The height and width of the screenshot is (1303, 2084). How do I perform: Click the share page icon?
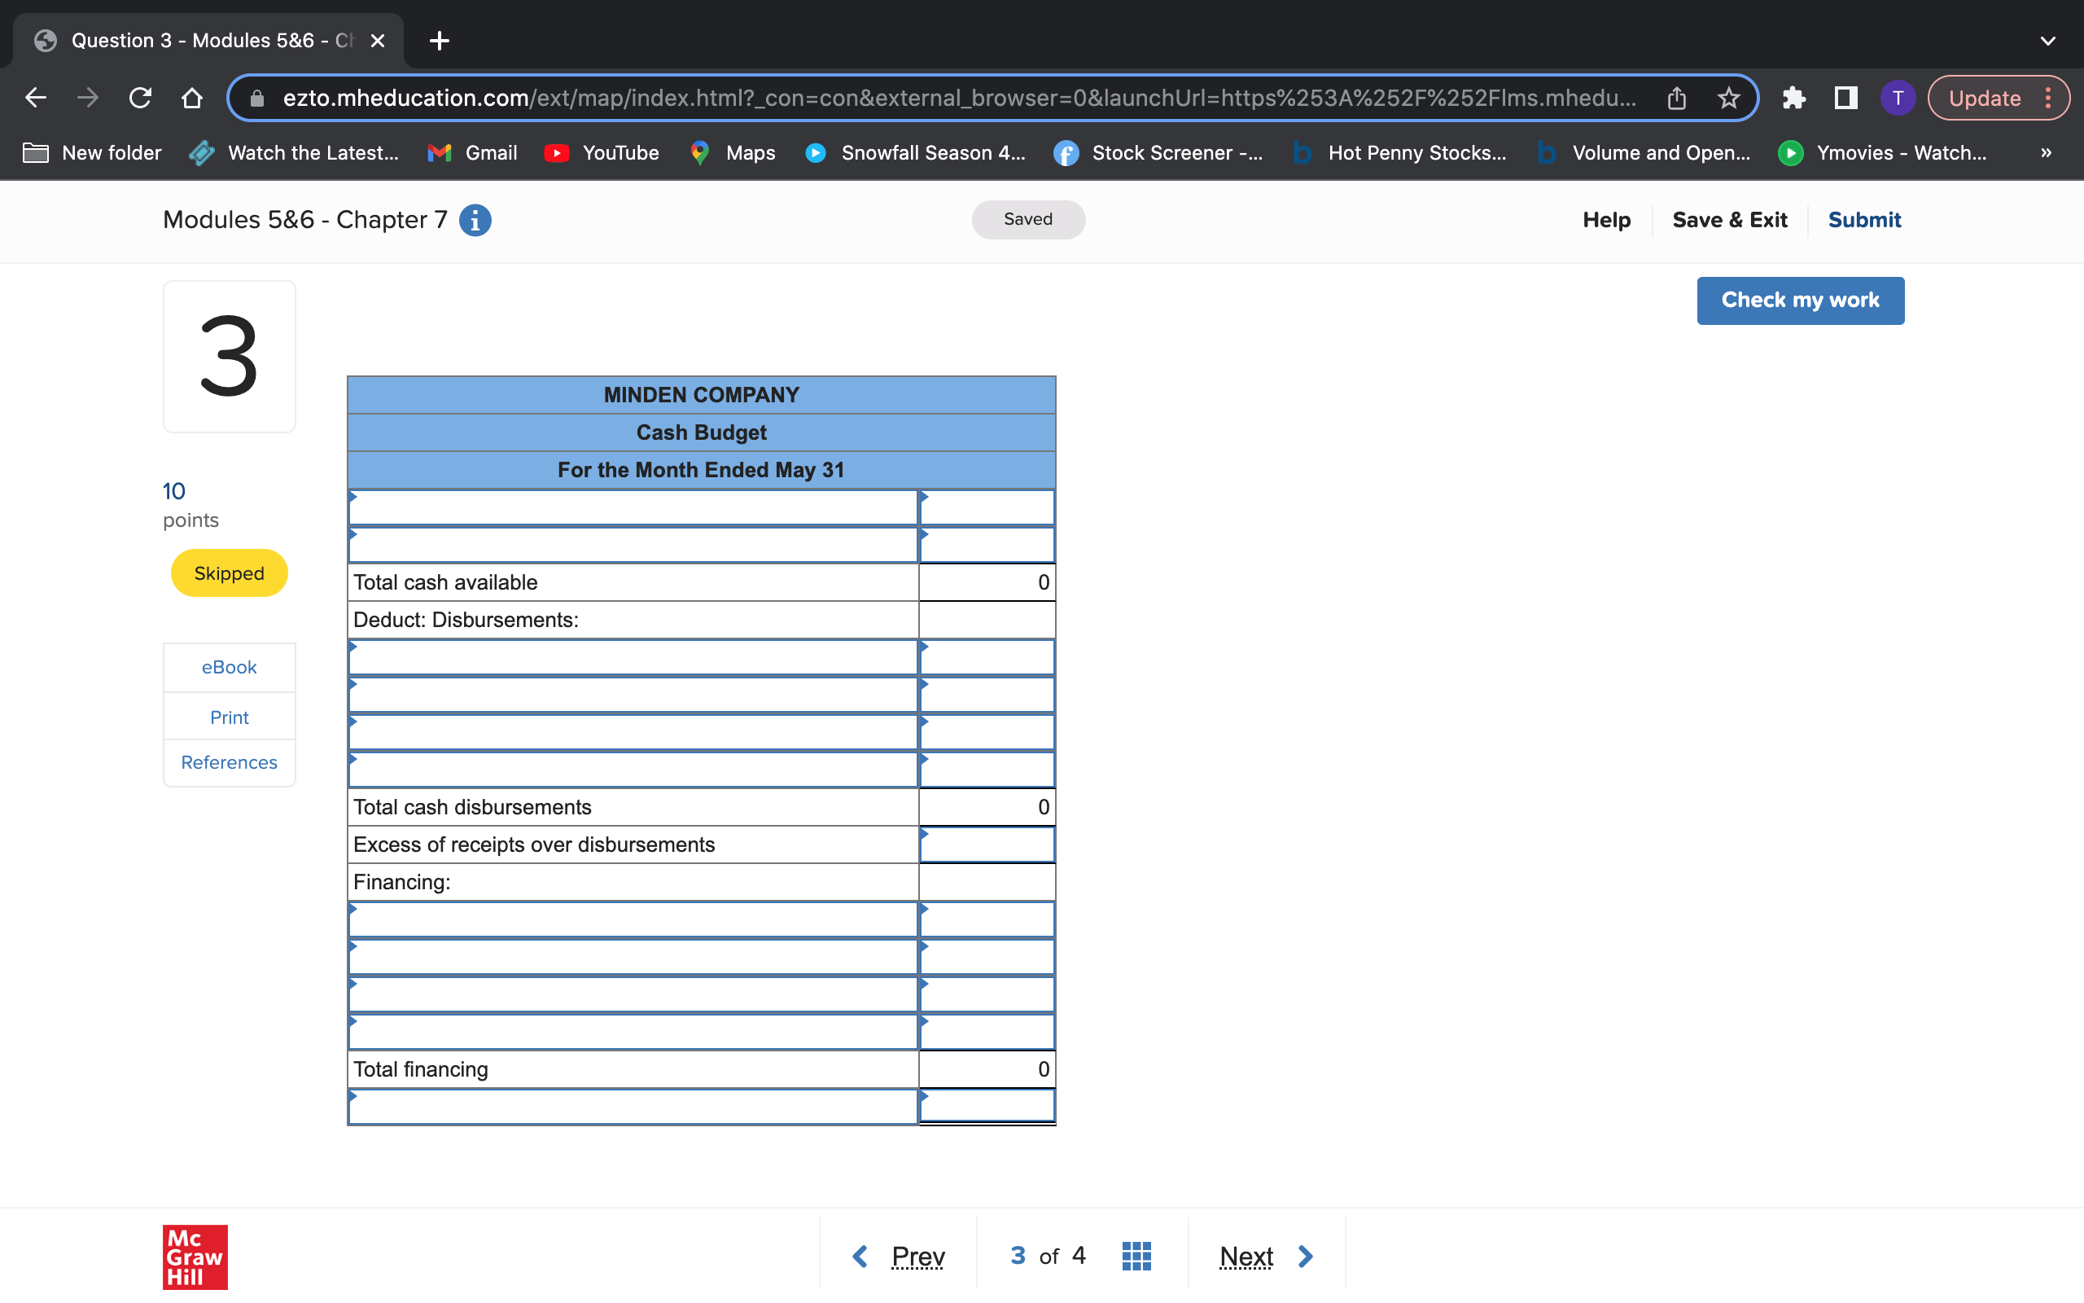pos(1676,99)
